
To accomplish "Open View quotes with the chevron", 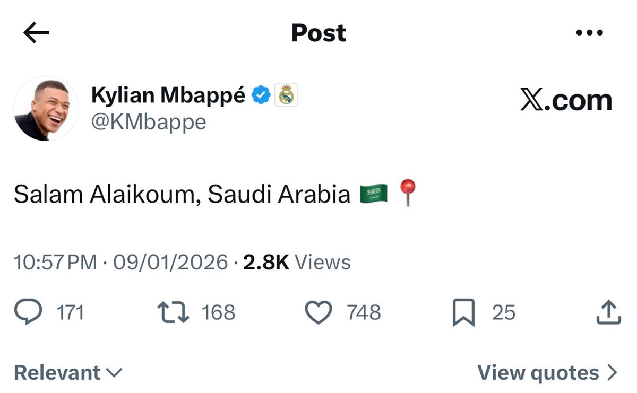I will (x=547, y=373).
